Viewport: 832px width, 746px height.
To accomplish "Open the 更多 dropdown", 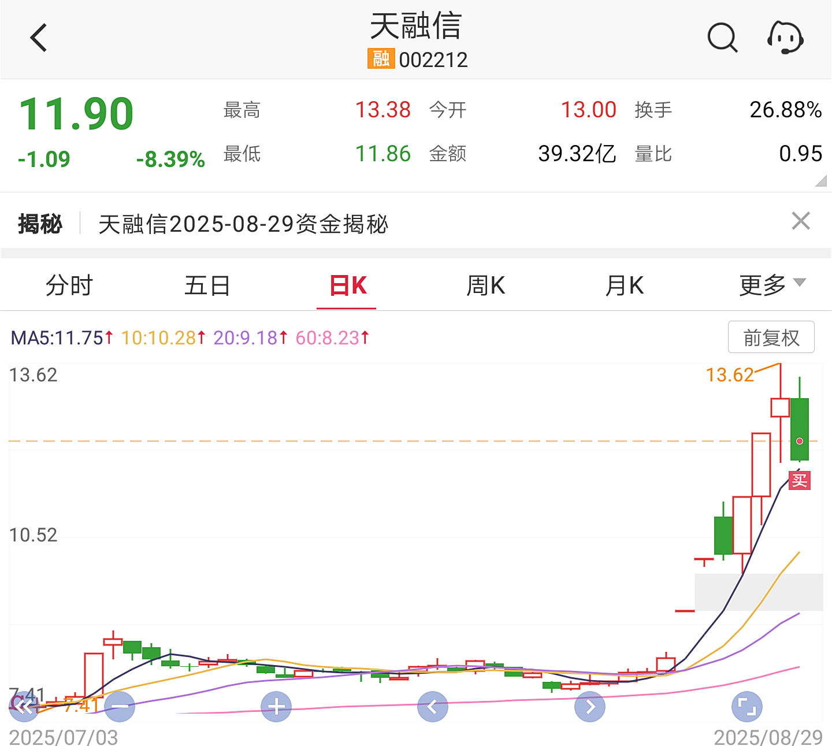I will 772,285.
